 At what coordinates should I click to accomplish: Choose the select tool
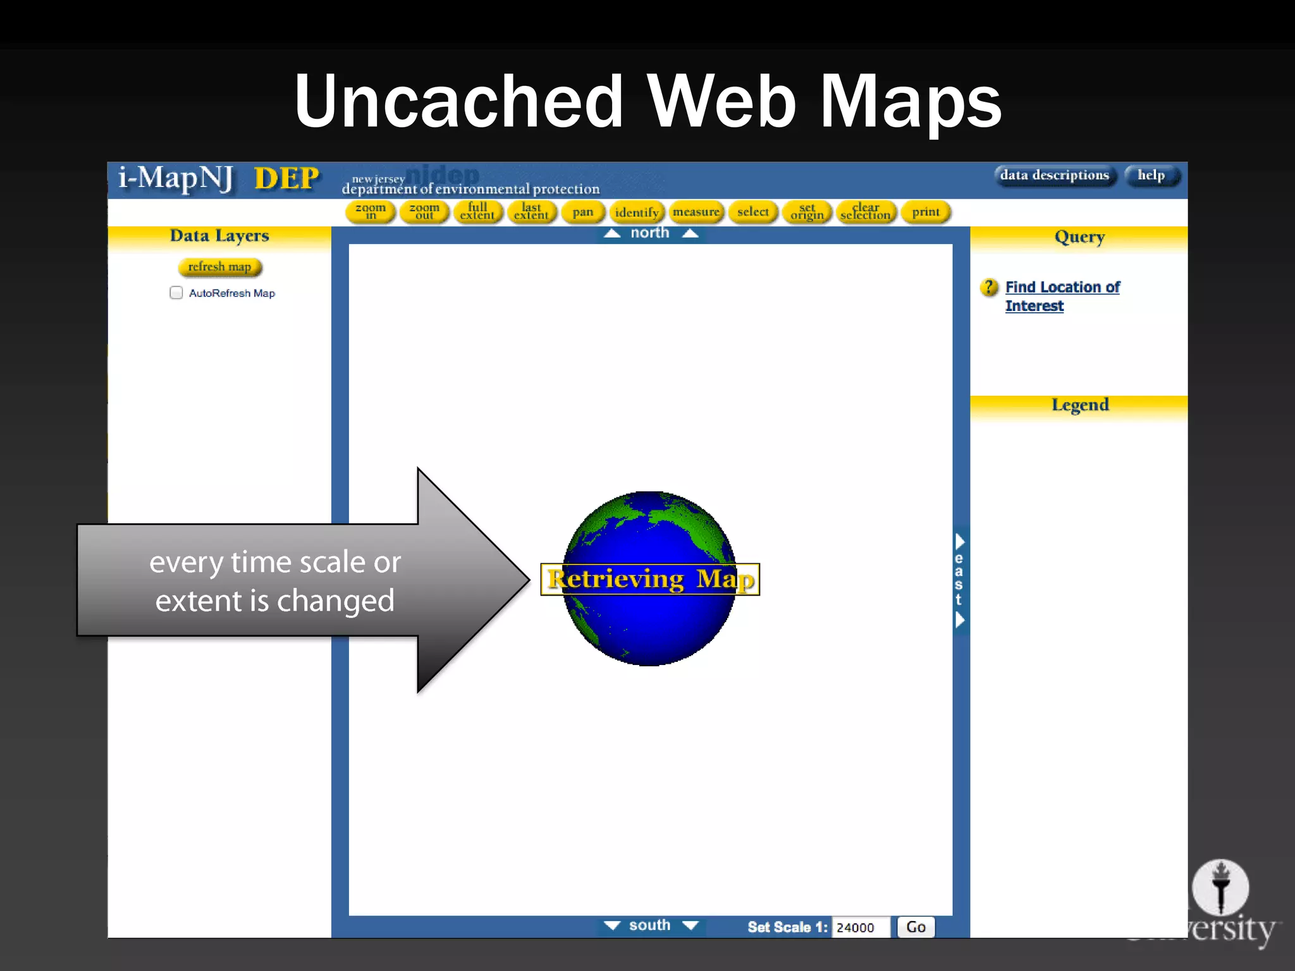point(753,212)
